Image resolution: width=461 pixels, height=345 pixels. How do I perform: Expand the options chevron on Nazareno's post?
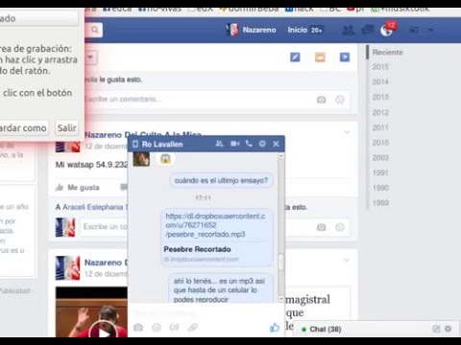[347, 132]
